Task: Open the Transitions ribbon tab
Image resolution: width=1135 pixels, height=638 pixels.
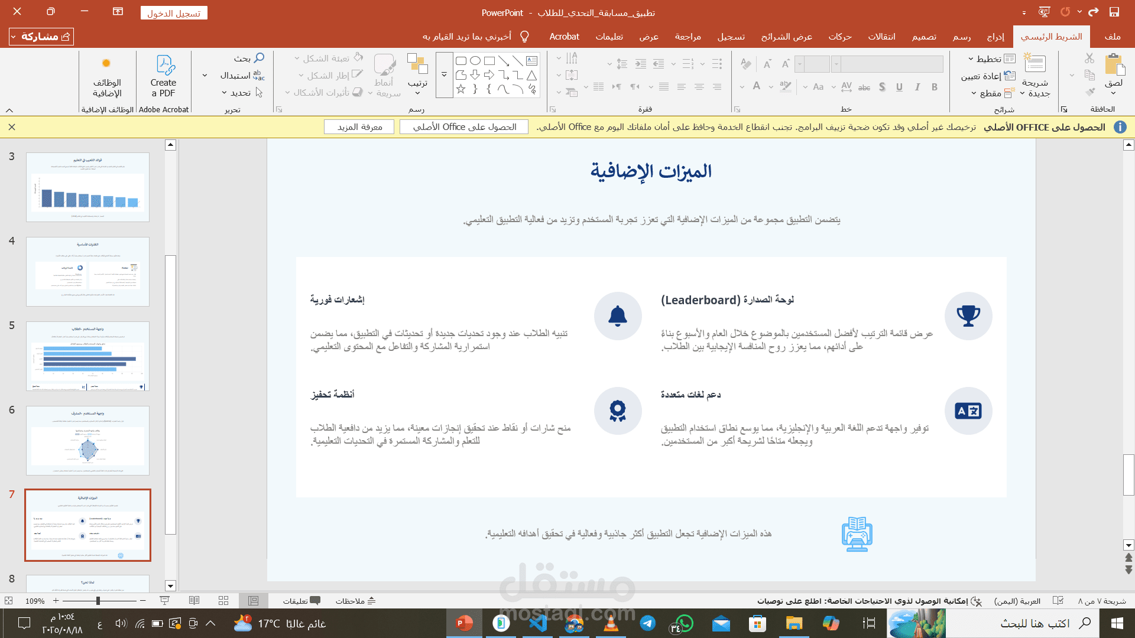Action: point(881,37)
